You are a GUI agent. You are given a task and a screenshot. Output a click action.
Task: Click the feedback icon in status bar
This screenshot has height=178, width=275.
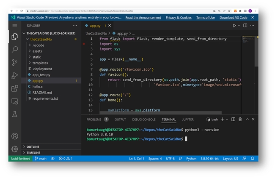click(x=244, y=159)
